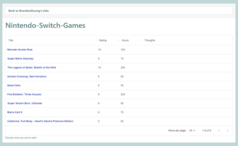Go to next page arrow
238x146 pixels.
tap(228, 130)
